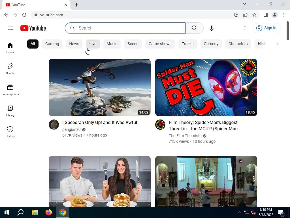The width and height of the screenshot is (290, 218).
Task: Reload the page
Action: [x=24, y=15]
